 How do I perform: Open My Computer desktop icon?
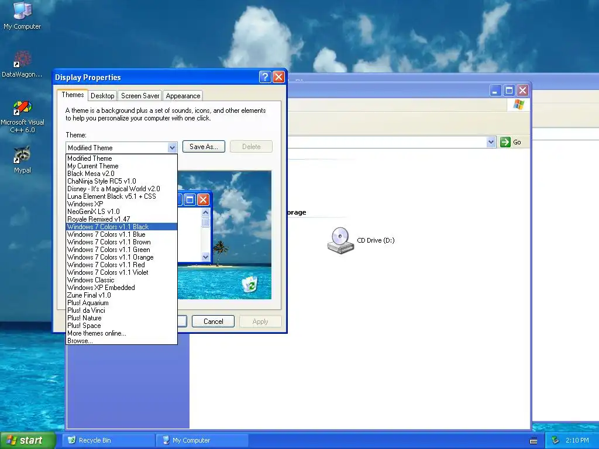pos(22,16)
